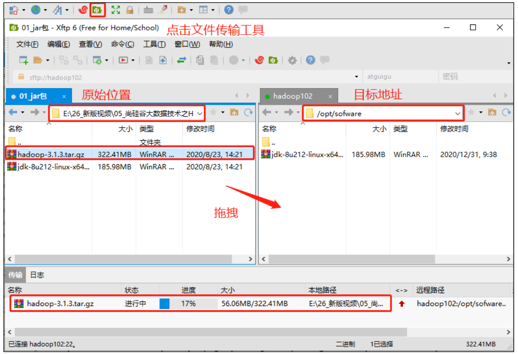Screen dimensions: 518x354
Task: Expand the local path E:\26 dropdown
Action: coord(200,113)
